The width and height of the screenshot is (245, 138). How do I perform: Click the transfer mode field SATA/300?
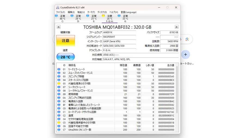coord(120,46)
